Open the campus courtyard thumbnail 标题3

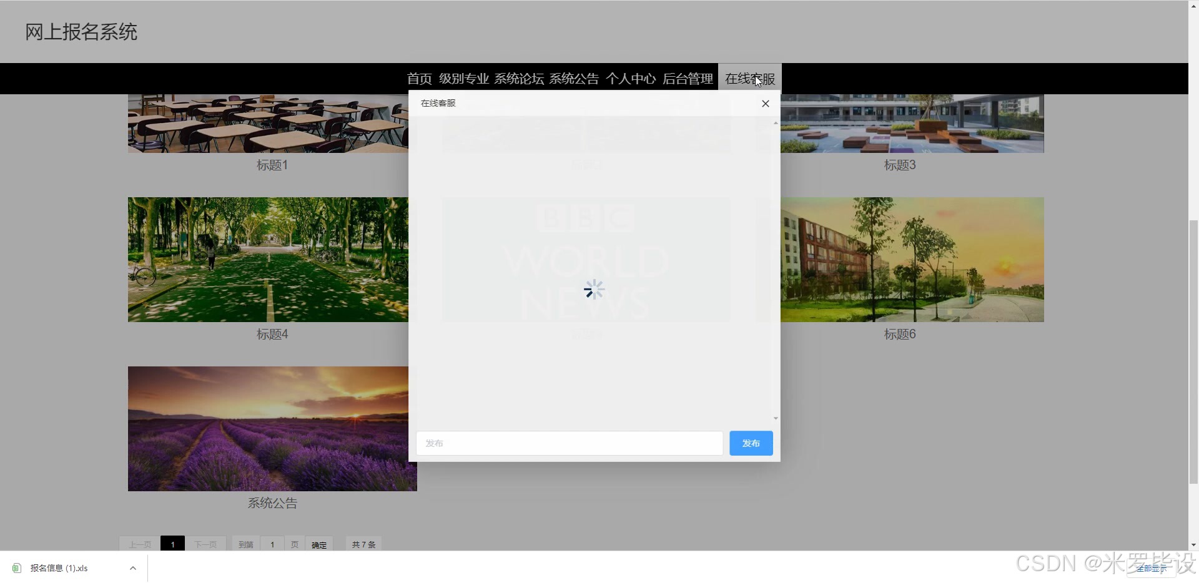[x=912, y=124]
